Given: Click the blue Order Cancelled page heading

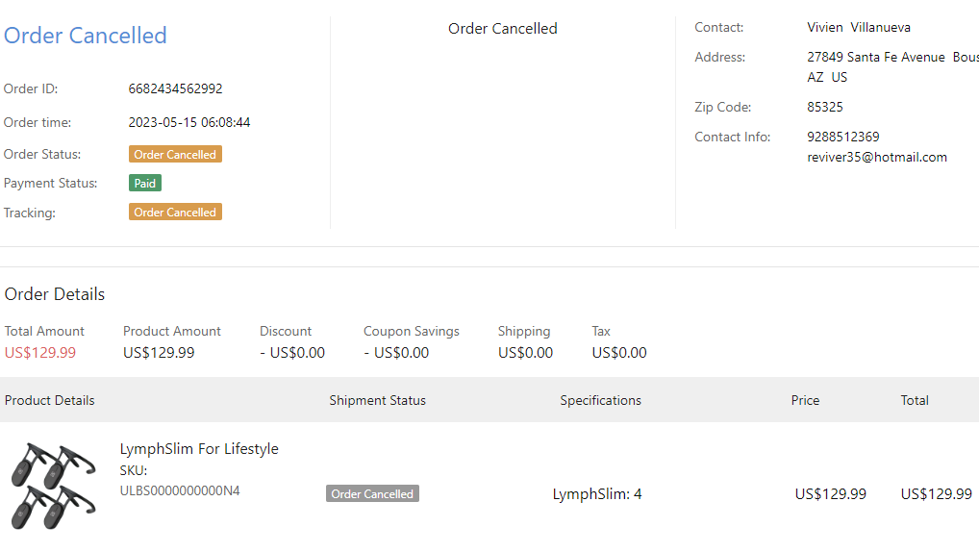Looking at the screenshot, I should tap(86, 36).
